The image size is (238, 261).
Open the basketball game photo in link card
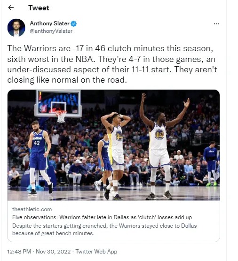[113, 145]
